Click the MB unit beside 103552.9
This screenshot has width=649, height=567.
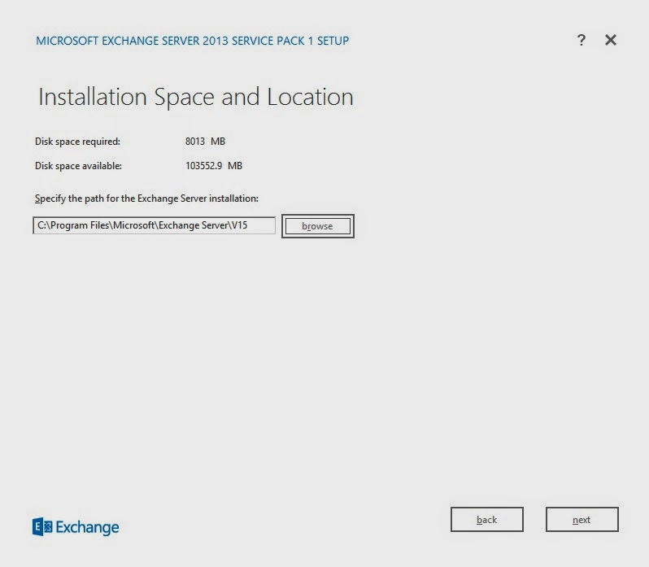click(x=234, y=166)
